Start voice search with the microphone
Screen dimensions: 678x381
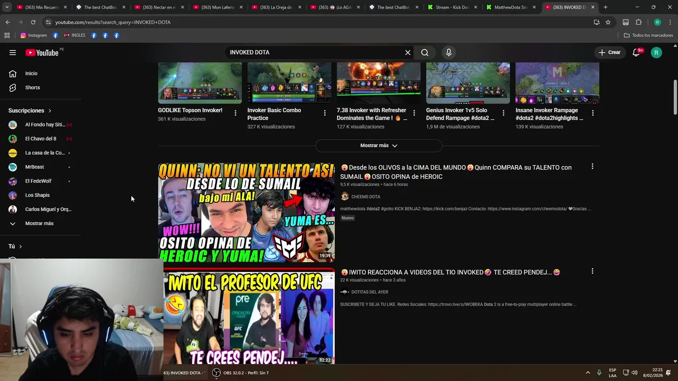pos(449,52)
